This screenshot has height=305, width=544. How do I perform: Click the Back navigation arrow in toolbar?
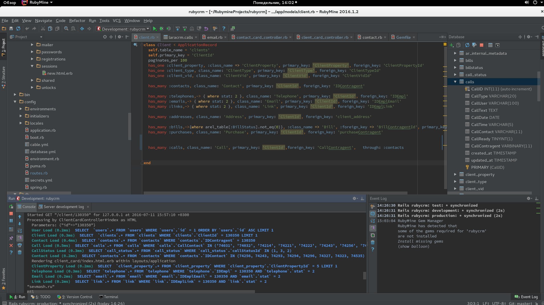[x=82, y=29]
